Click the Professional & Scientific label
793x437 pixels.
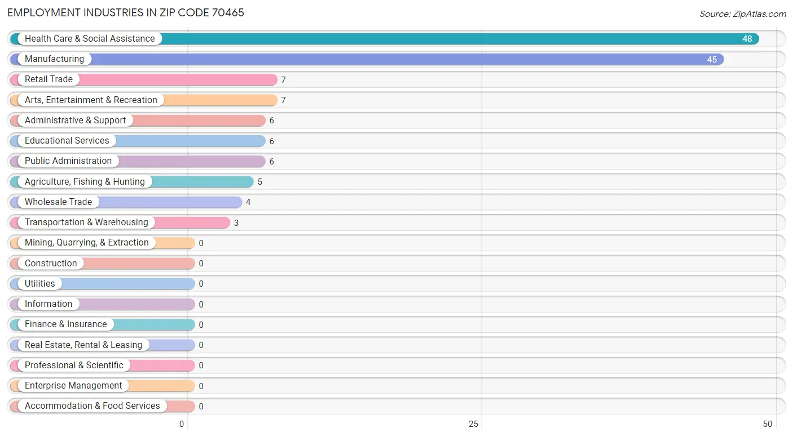[x=74, y=365]
